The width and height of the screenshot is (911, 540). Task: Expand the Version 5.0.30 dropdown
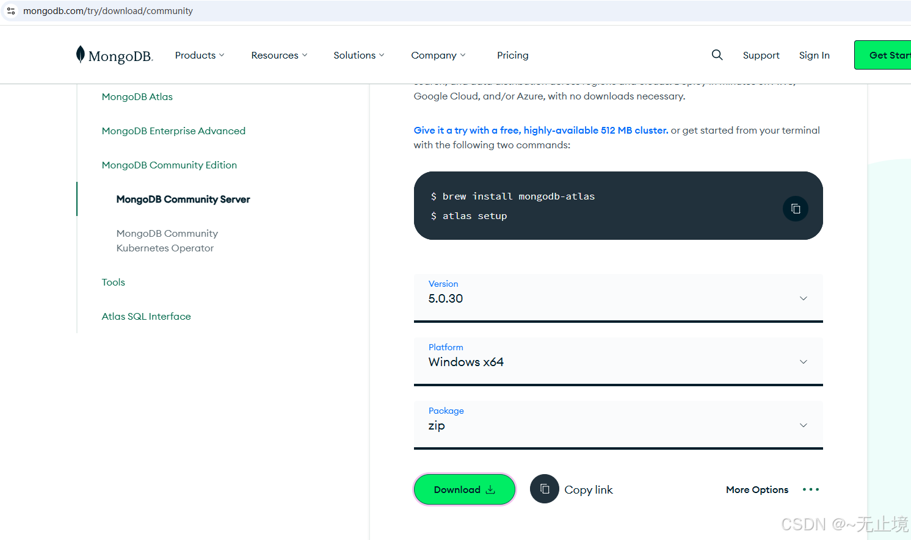click(619, 298)
